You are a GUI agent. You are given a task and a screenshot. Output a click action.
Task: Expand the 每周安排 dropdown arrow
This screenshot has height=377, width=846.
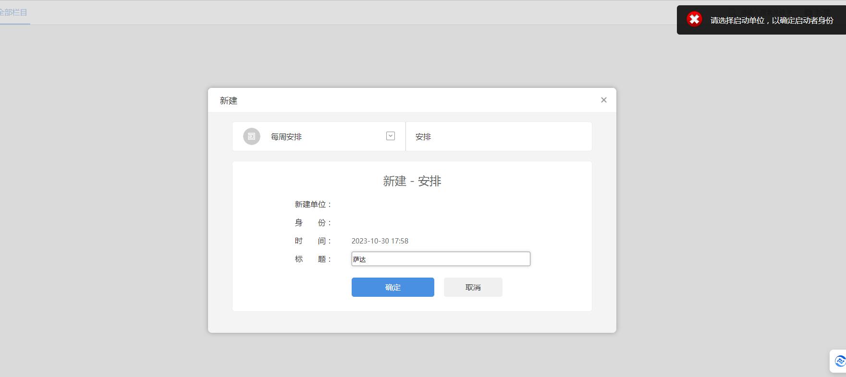[390, 136]
